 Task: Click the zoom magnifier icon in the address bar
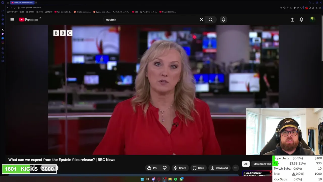click(x=281, y=8)
